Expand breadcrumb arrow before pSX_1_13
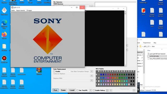The image size is (167, 94). 142,46
